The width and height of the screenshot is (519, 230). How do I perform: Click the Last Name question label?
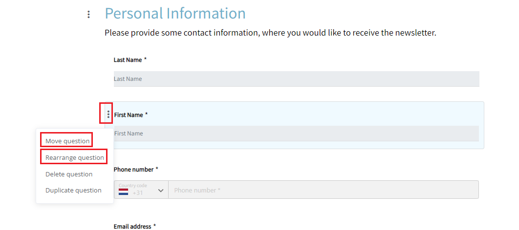[128, 60]
